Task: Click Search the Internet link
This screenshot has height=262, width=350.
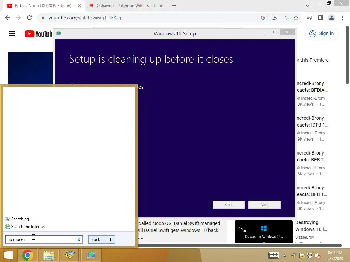Action: (28, 227)
